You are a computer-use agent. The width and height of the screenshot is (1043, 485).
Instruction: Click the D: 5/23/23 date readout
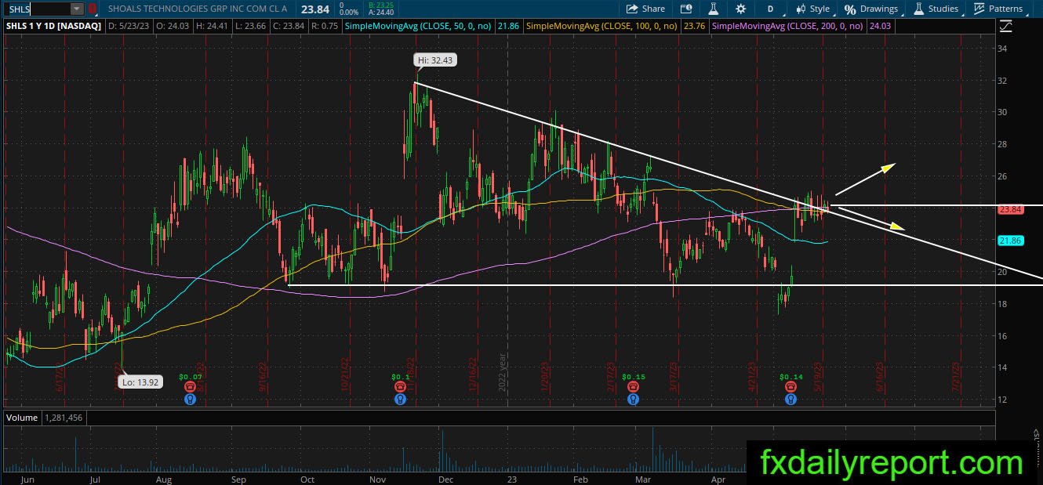point(129,26)
